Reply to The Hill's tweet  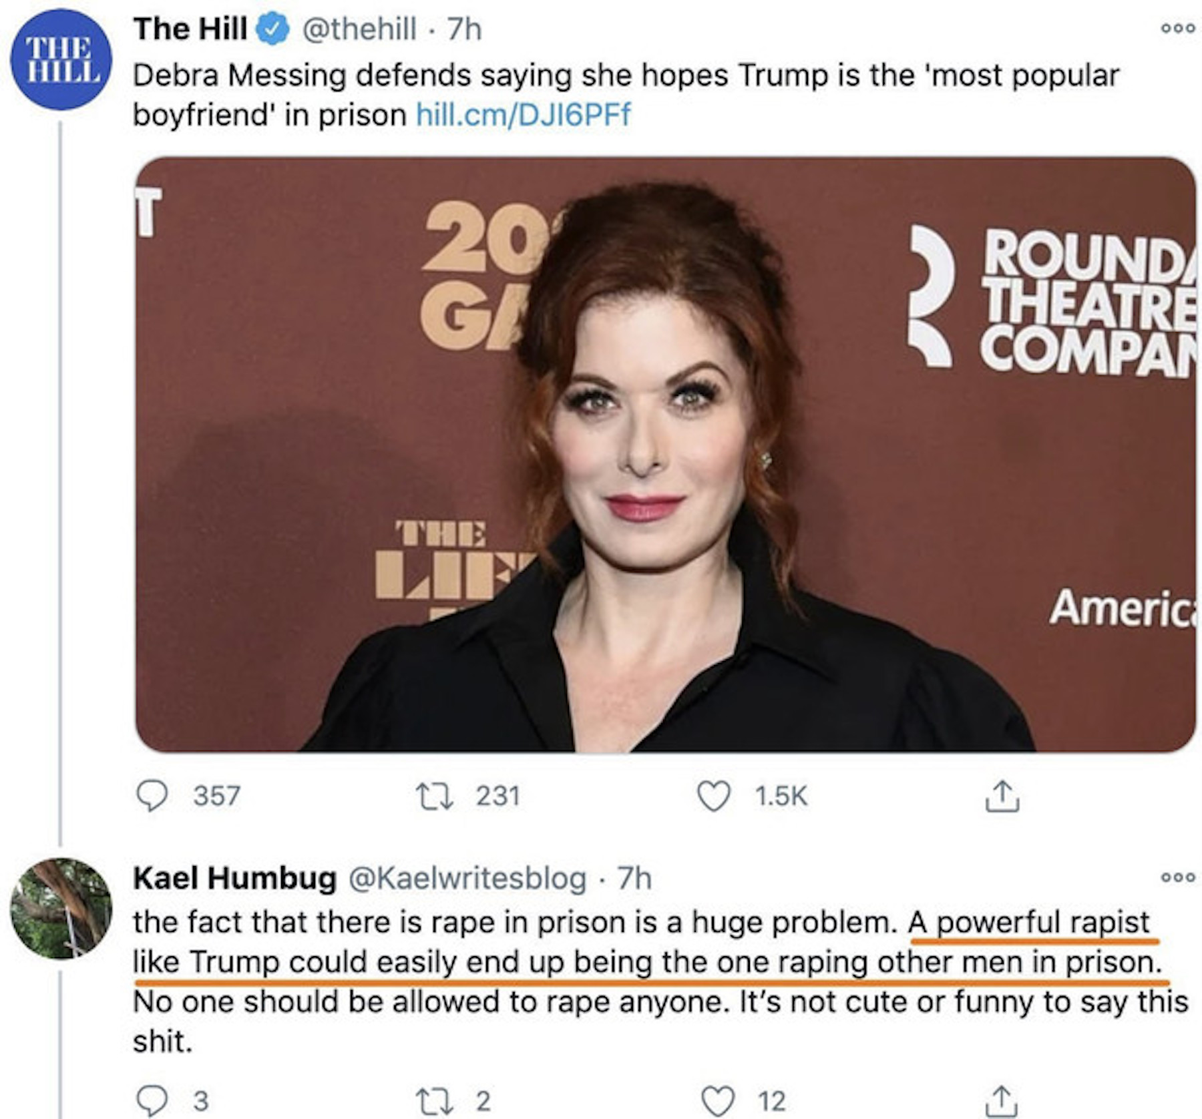pos(152,796)
